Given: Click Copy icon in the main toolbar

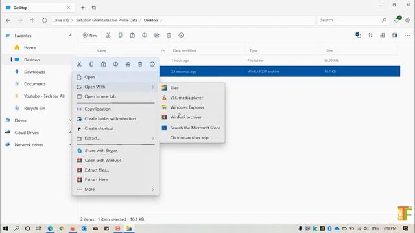Looking at the screenshot, I should tap(120, 35).
